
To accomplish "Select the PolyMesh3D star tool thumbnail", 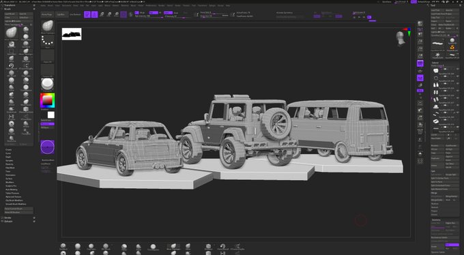I will point(437,55).
